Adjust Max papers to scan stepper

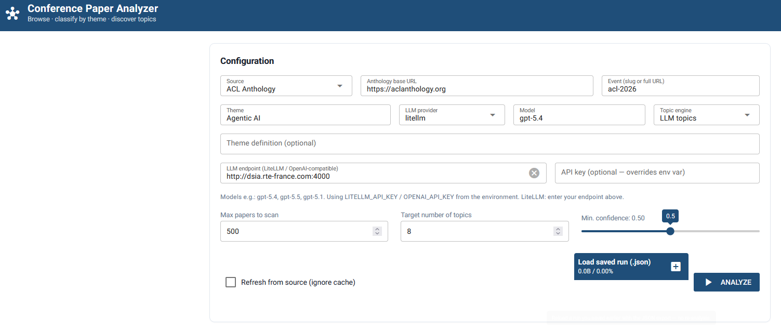377,231
